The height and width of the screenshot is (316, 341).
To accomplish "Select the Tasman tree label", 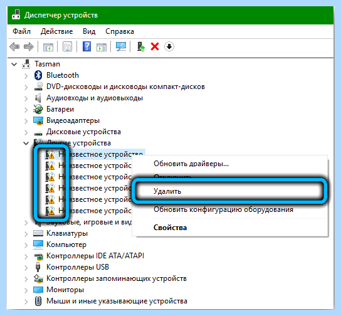I will pyautogui.click(x=47, y=64).
